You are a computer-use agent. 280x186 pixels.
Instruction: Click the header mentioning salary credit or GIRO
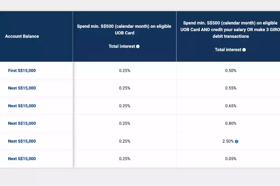231,30
